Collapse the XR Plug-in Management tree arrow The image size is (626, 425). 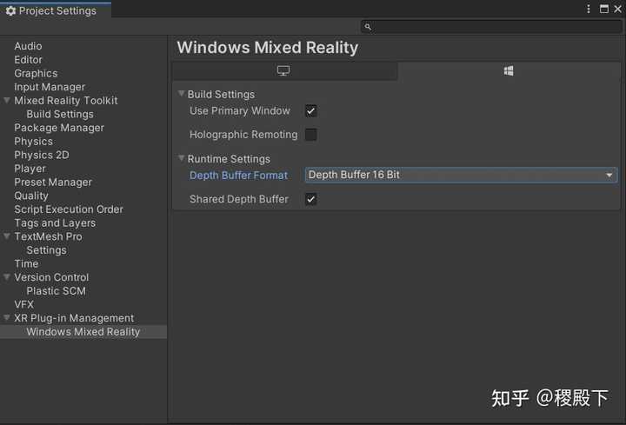(7, 317)
